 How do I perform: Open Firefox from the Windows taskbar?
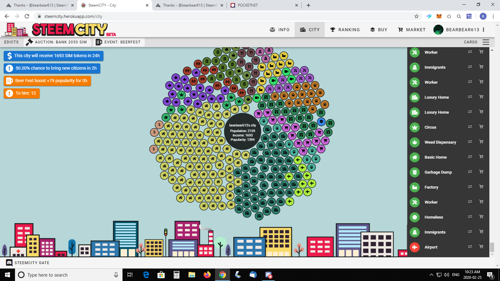point(207,275)
